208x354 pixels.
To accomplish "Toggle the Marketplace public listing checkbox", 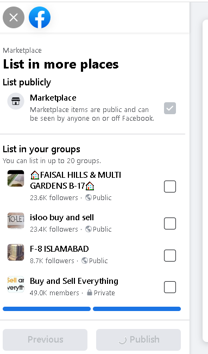I will point(170,108).
